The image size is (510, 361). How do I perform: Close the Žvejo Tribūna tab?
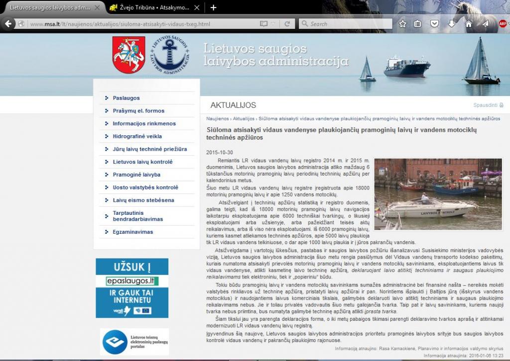point(197,7)
